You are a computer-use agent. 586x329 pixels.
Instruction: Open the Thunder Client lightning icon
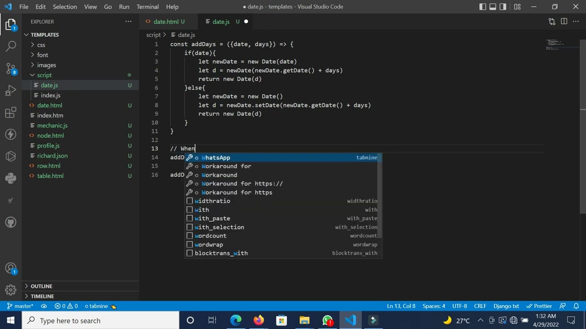coord(11,134)
